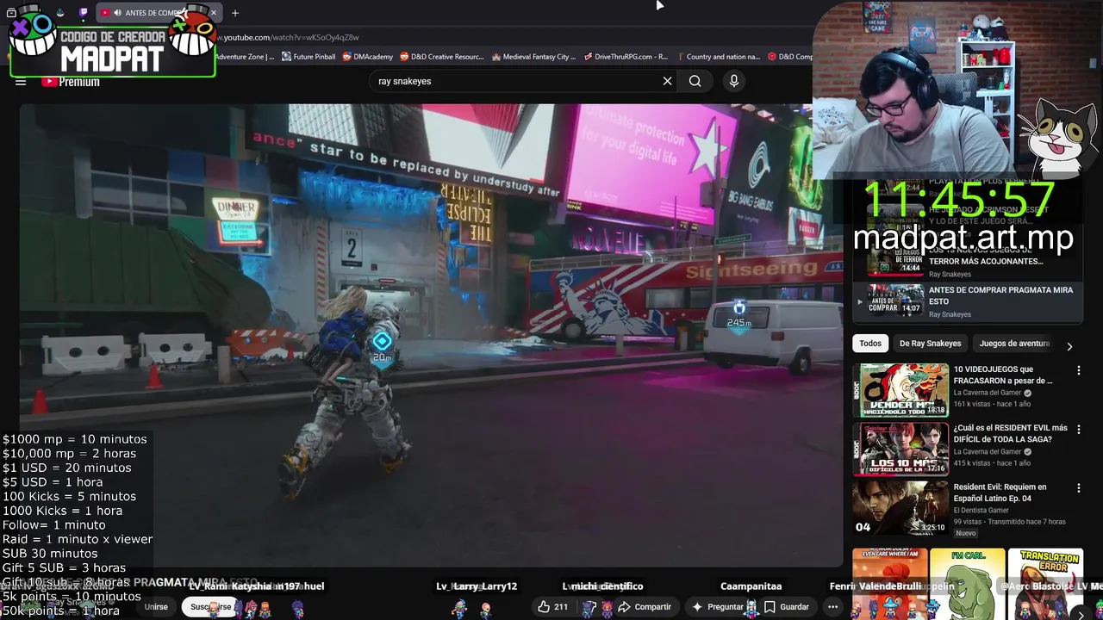Click the magnifier search button
The width and height of the screenshot is (1103, 620).
click(x=695, y=81)
